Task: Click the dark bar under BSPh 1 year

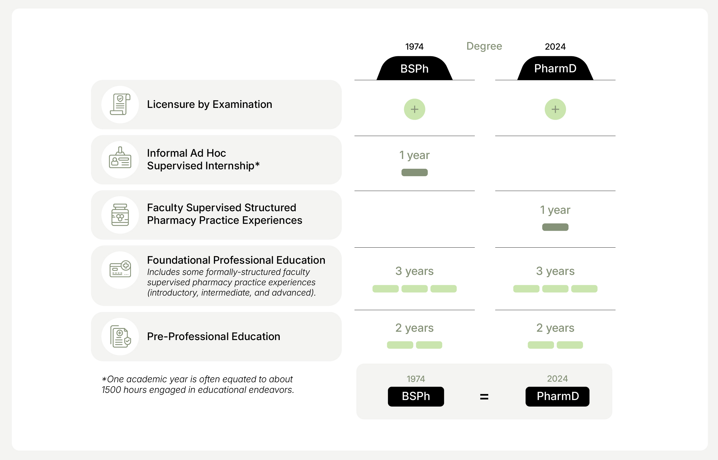Action: click(x=414, y=172)
